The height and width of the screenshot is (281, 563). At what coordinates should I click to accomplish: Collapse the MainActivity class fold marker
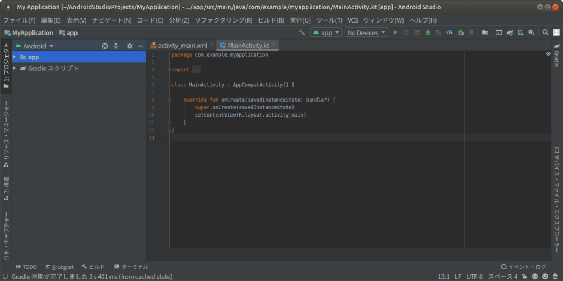click(x=169, y=85)
